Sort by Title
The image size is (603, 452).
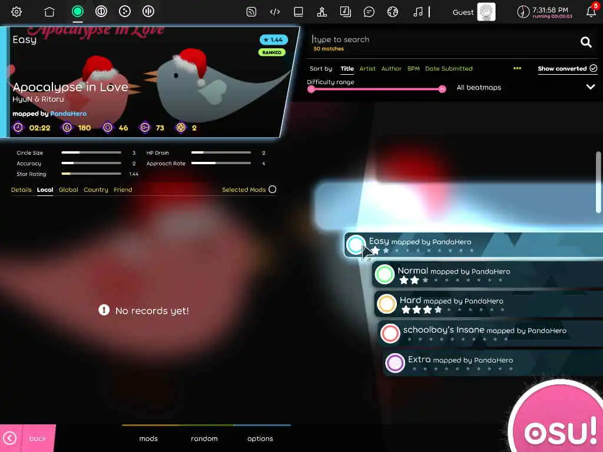(347, 68)
